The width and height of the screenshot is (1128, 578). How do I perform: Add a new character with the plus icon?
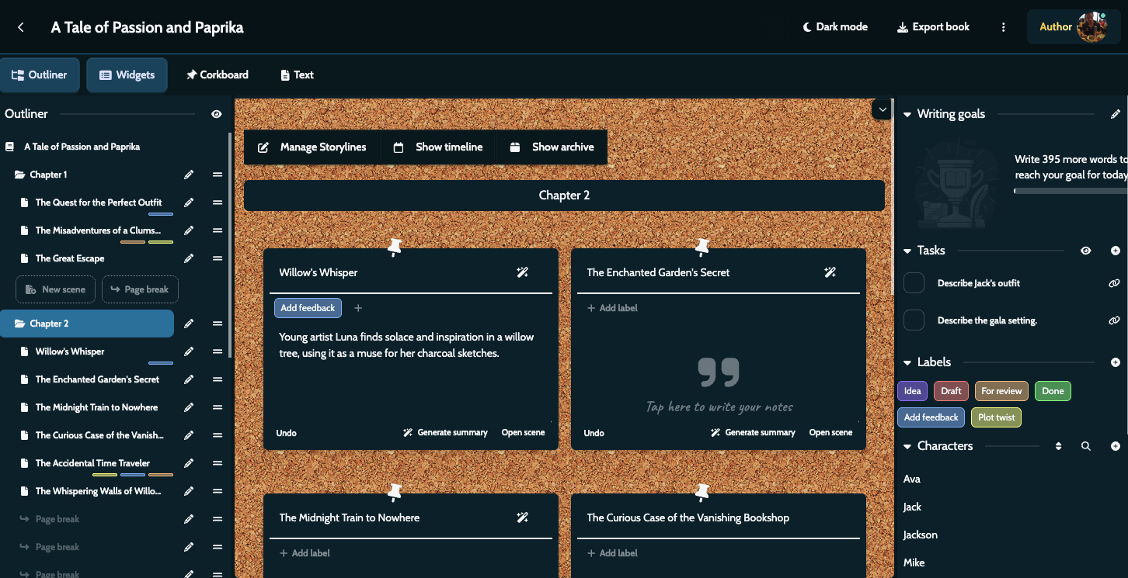[x=1116, y=446]
